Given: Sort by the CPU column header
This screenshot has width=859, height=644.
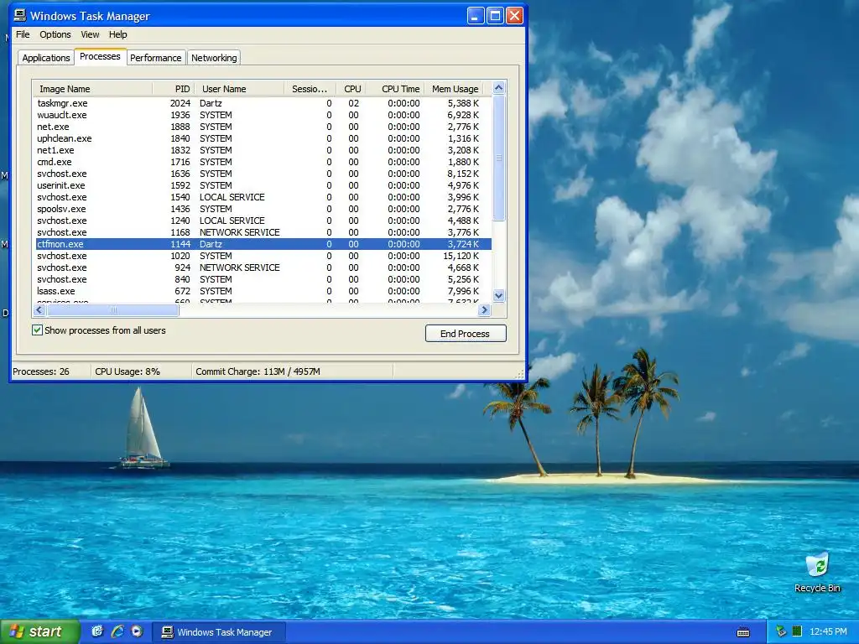Looking at the screenshot, I should coord(351,89).
